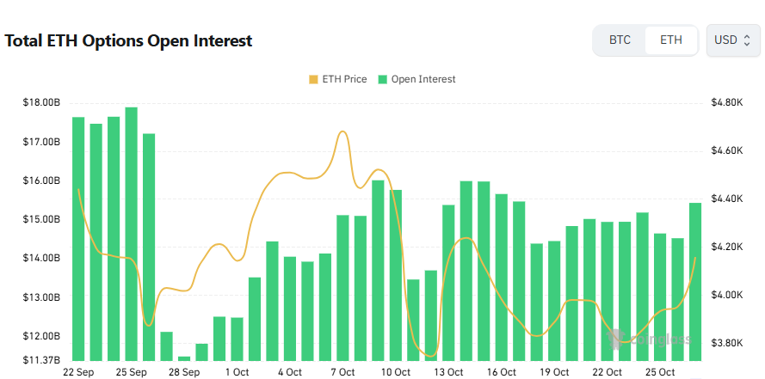The height and width of the screenshot is (379, 765).
Task: Click the $4.80K right axis label
Action: 726,102
